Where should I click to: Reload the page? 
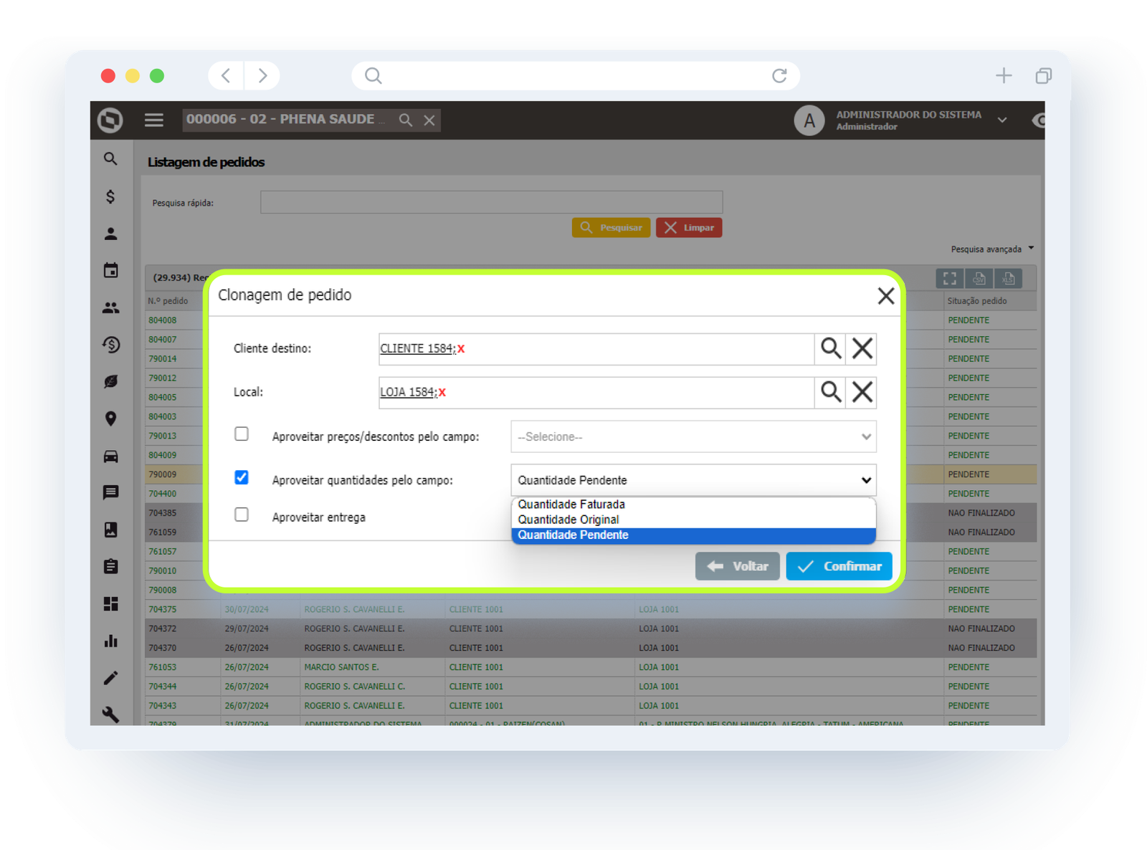[x=779, y=75]
